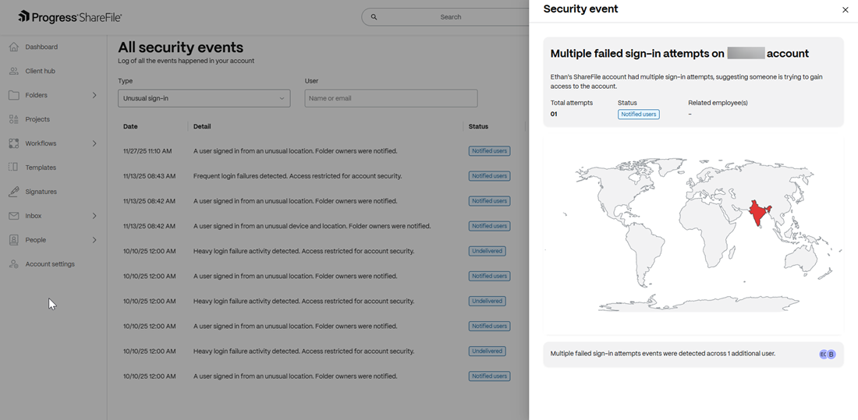Viewport: 858px width, 420px height.
Task: Click the All security events heading
Action: coord(181,48)
